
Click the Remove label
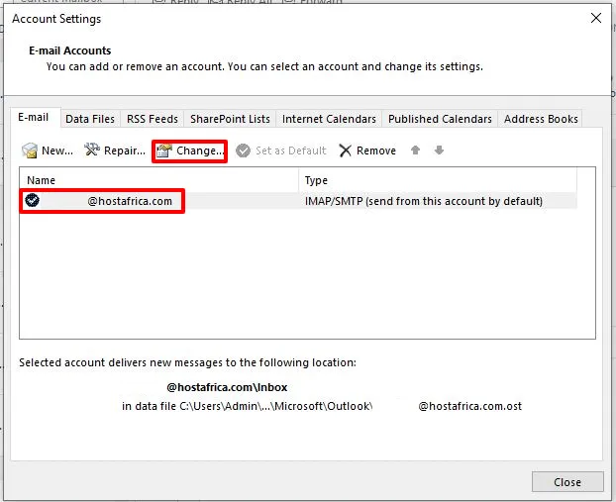click(376, 151)
